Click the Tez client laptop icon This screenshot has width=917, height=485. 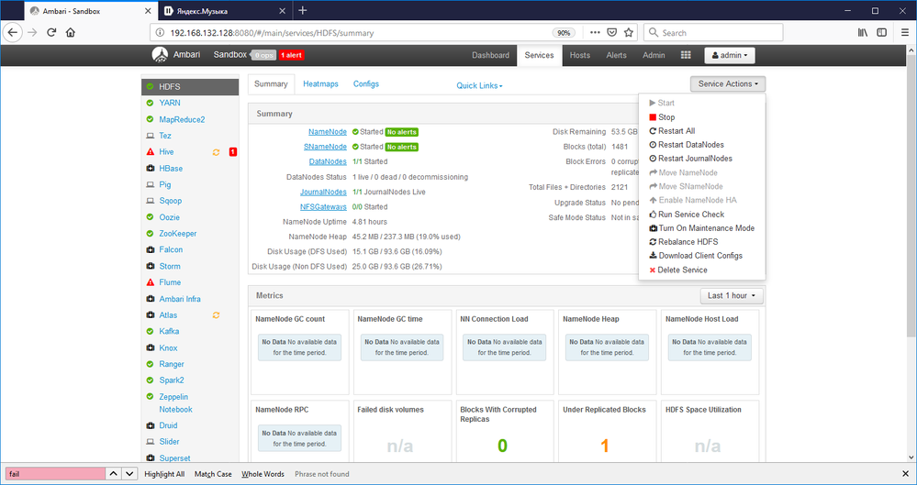pyautogui.click(x=151, y=136)
